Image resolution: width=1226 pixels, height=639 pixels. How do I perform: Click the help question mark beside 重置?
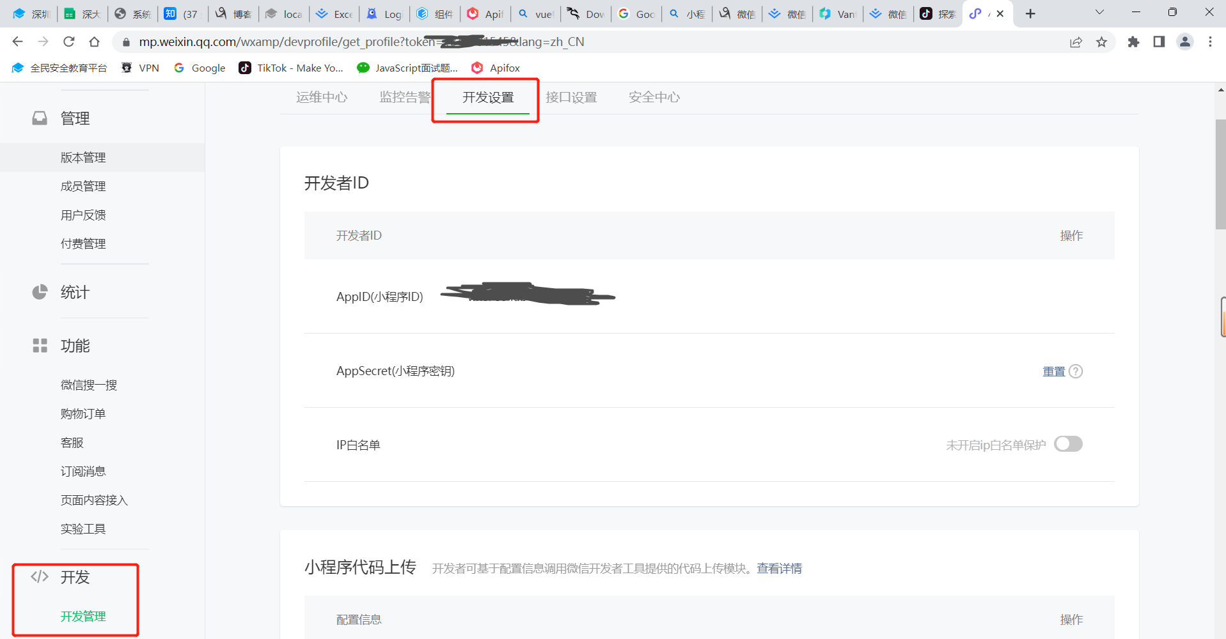[x=1076, y=371]
